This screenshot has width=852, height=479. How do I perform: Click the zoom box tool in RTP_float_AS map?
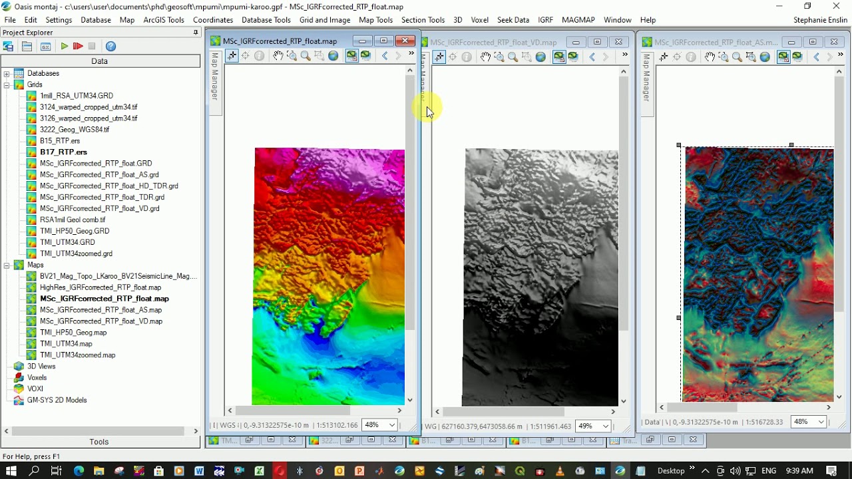pyautogui.click(x=724, y=57)
